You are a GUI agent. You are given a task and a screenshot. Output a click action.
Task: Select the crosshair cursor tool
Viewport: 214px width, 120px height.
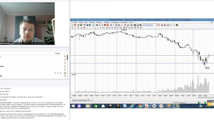click(75, 28)
